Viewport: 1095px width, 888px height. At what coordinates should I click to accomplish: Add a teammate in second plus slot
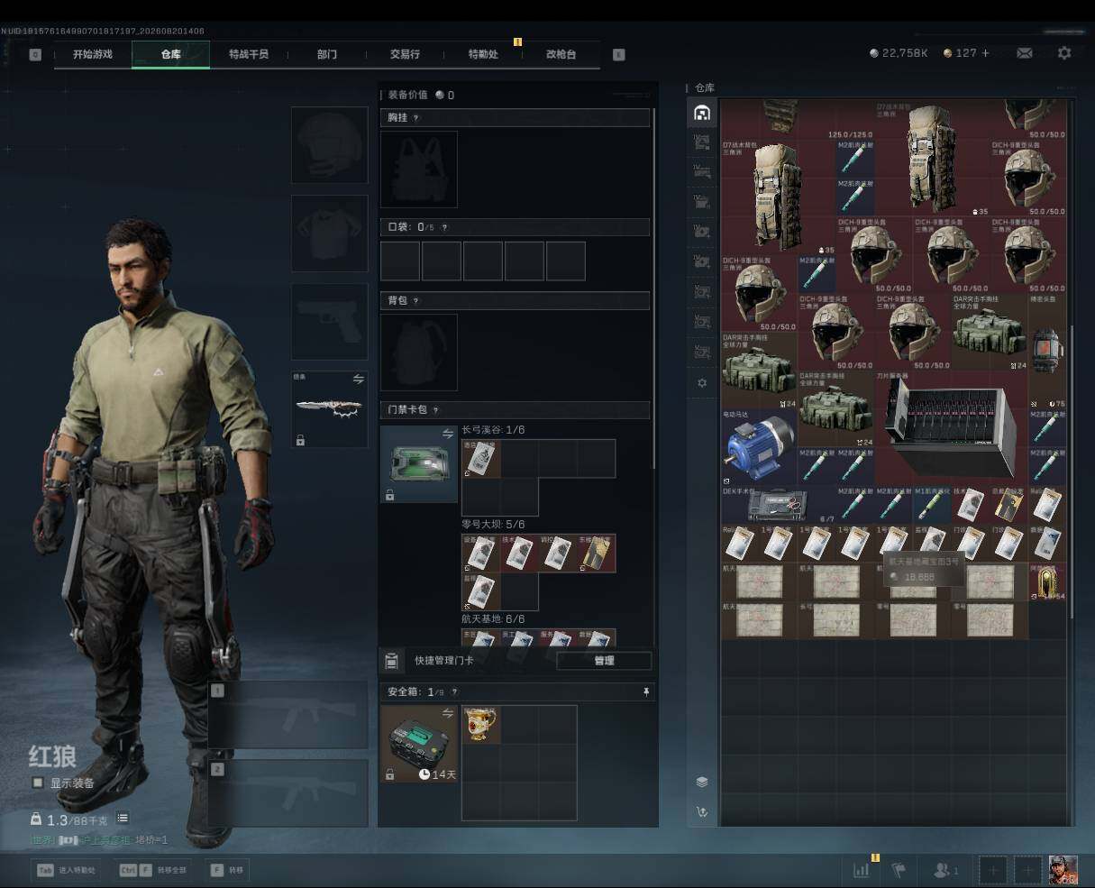click(x=1027, y=870)
